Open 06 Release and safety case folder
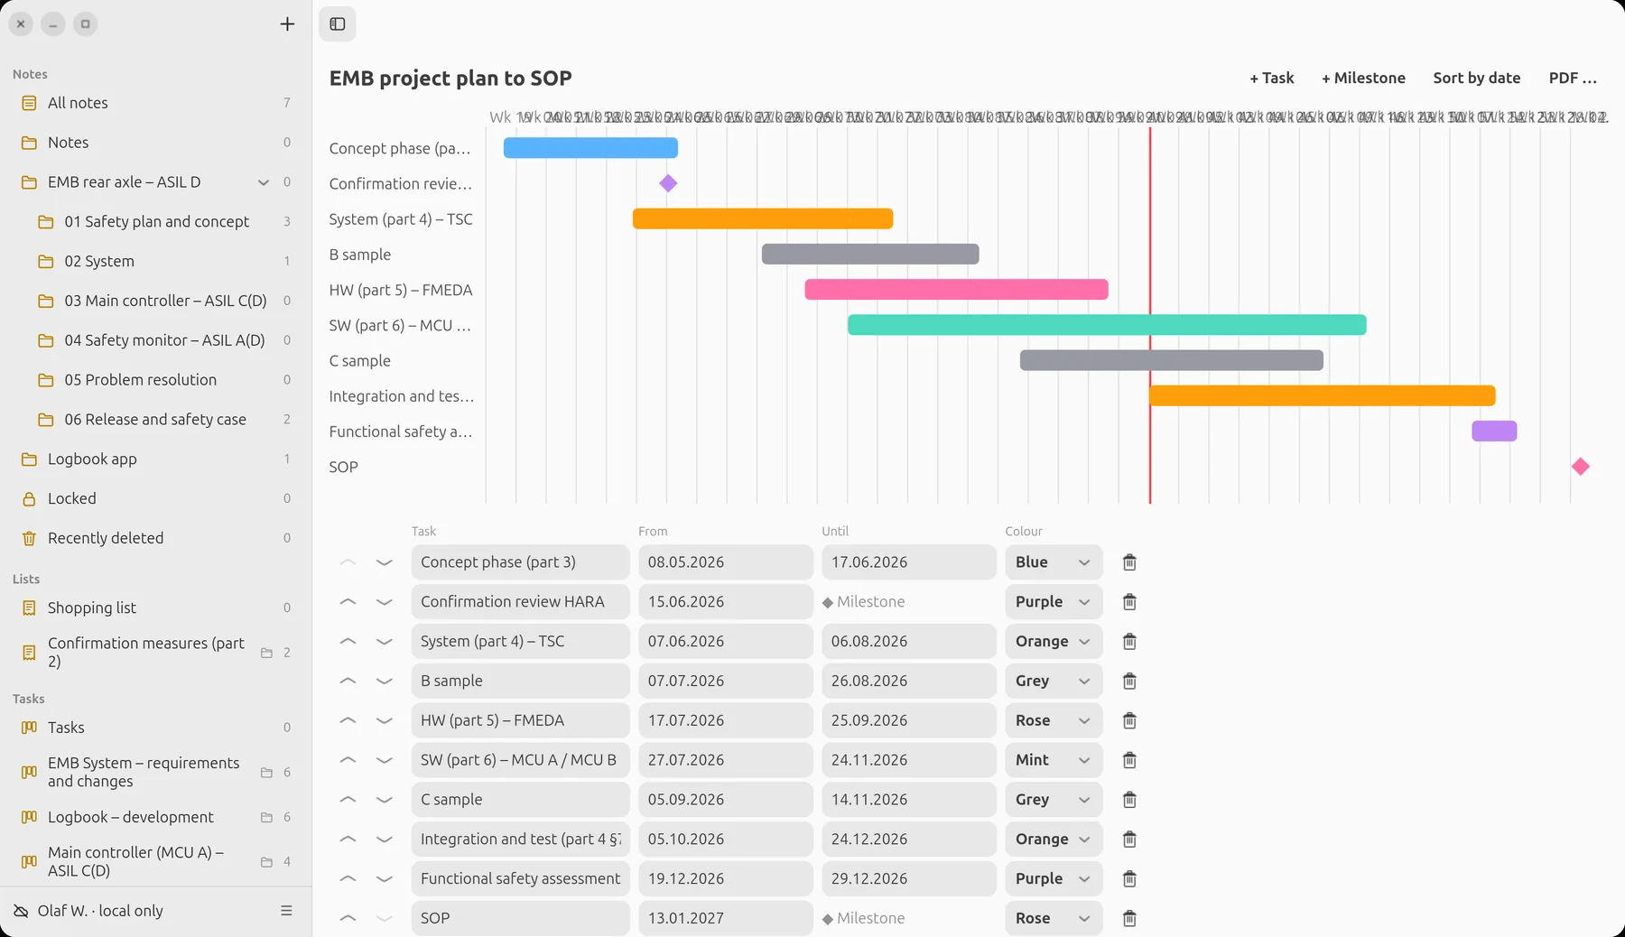The image size is (1625, 937). (156, 420)
